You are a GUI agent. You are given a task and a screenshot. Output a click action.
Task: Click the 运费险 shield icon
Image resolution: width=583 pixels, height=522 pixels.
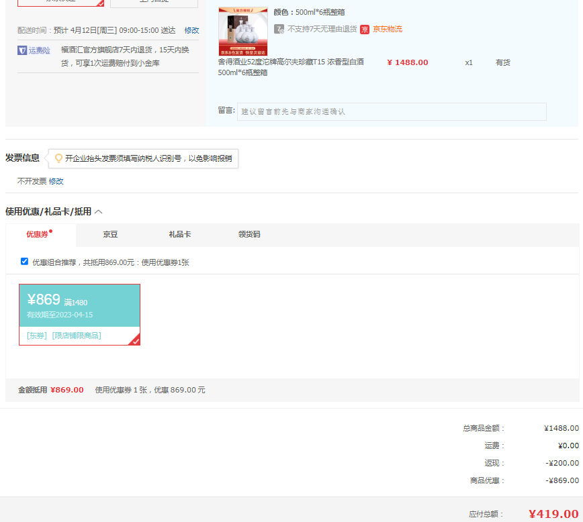pyautogui.click(x=22, y=50)
